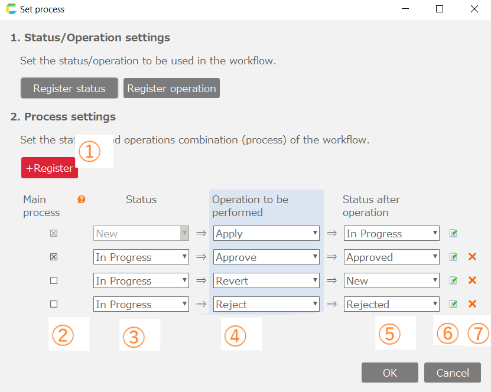
Task: Click the edit icon on Reject row
Action: pos(453,305)
